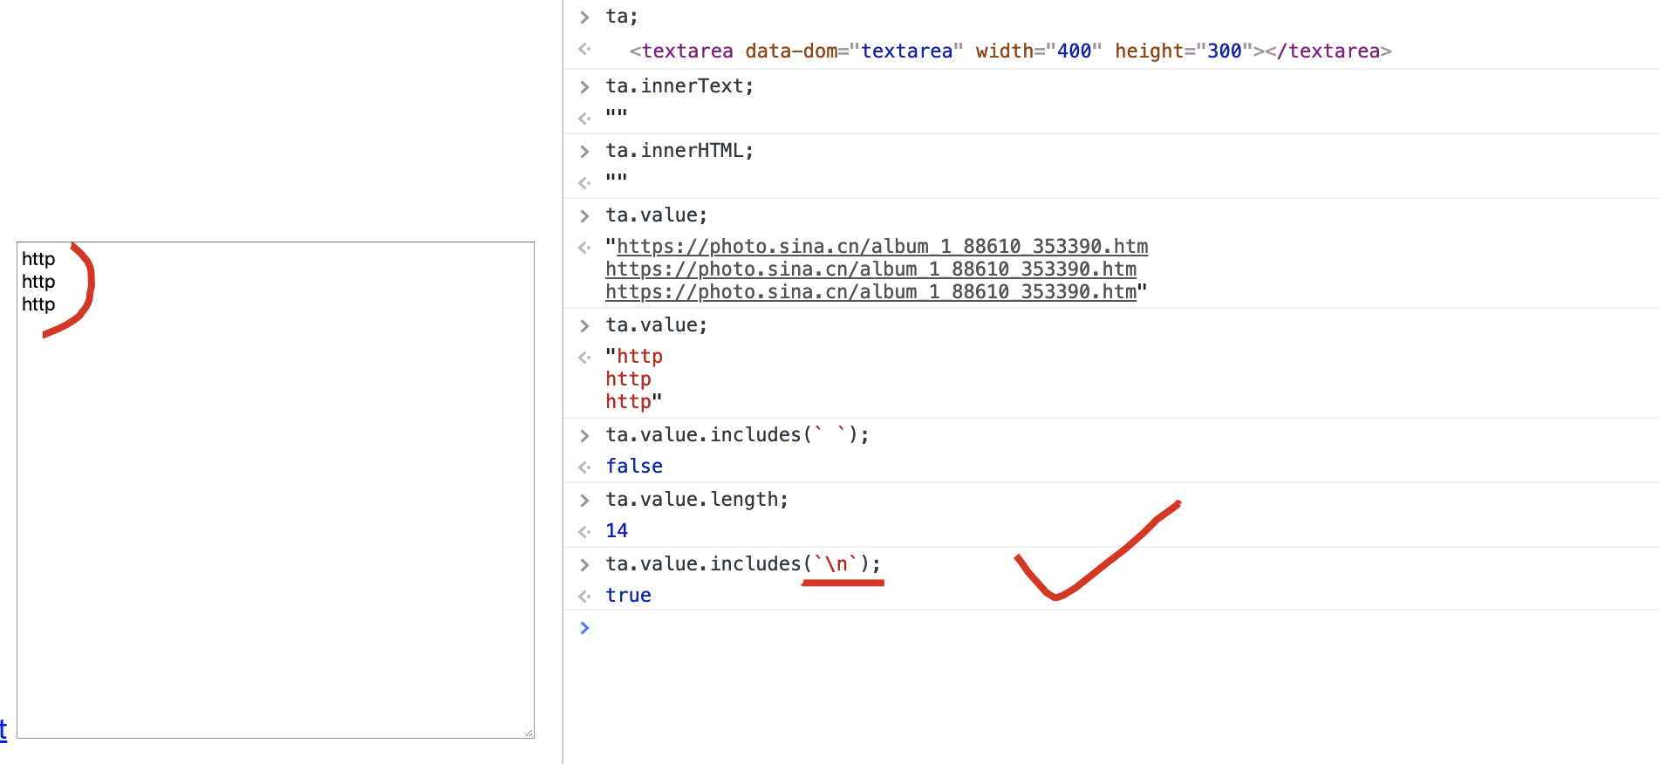Viewport: 1659px width, 764px height.
Task: Click the logged textarea element tag output
Action: tap(1010, 51)
